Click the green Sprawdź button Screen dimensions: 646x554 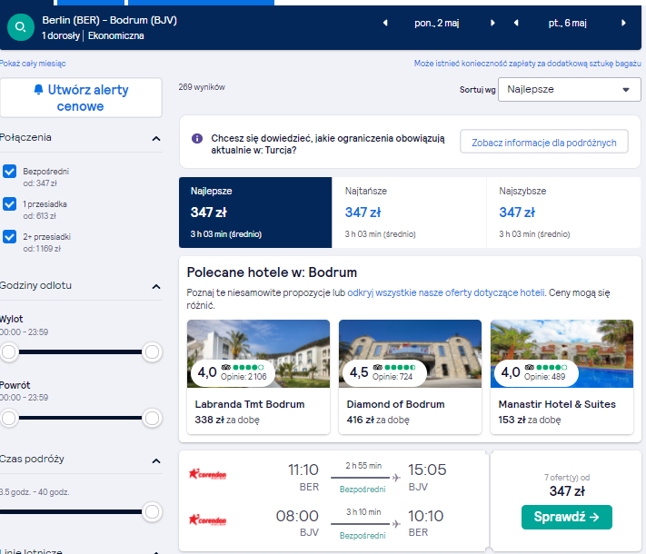point(567,517)
